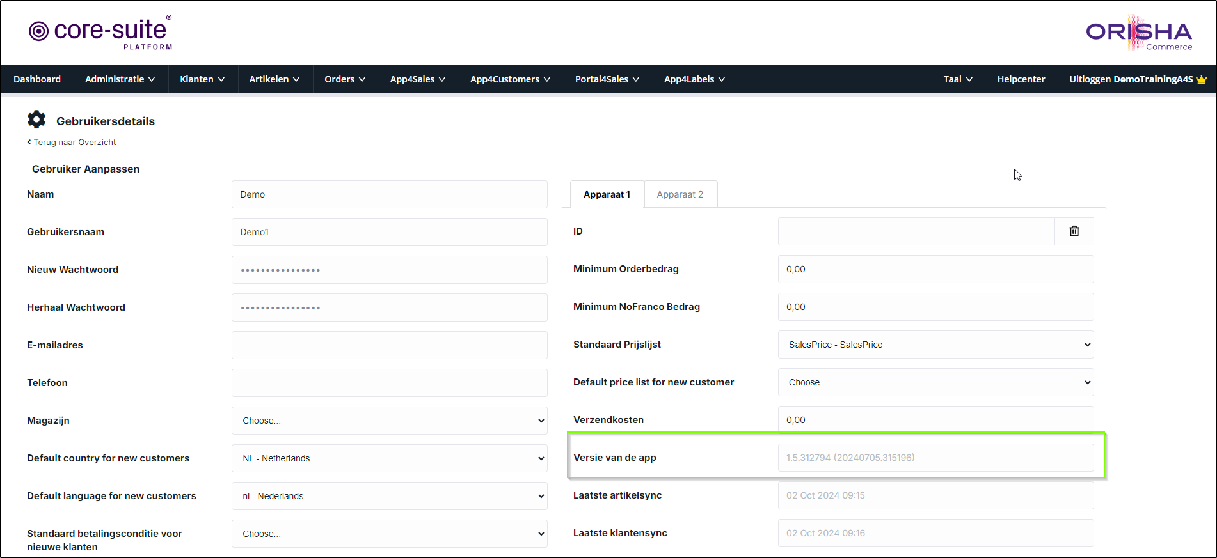
Task: Click Terug naar Overzicht link
Action: point(72,143)
